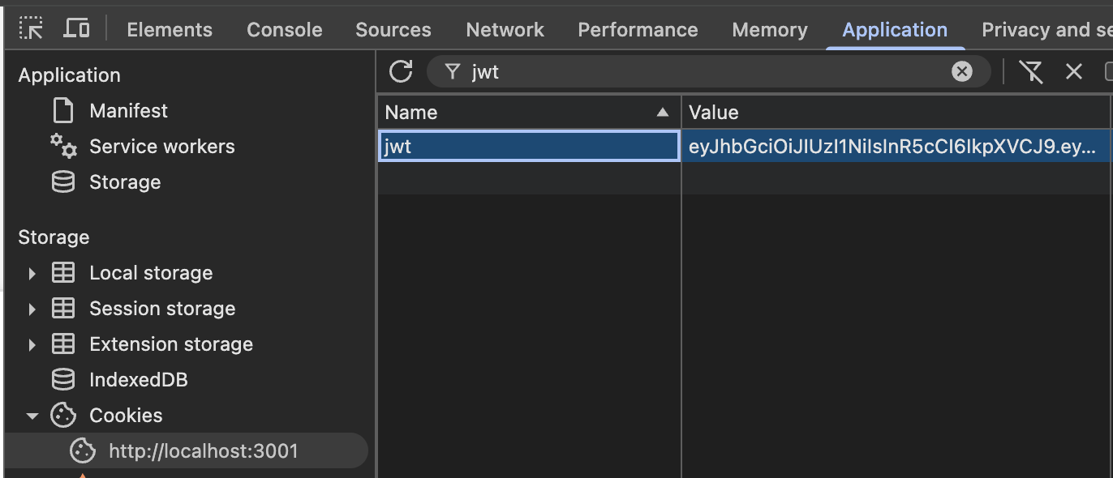Expand the Local storage tree
Image resolution: width=1113 pixels, height=478 pixels.
32,273
